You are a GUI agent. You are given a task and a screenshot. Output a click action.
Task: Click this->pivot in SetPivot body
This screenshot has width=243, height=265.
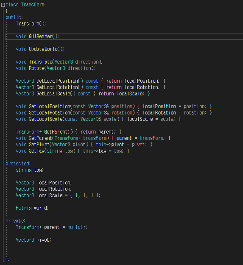click(x=110, y=145)
